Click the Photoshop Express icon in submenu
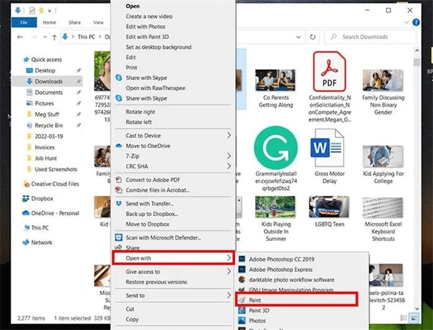The height and width of the screenshot is (330, 433). point(242,269)
